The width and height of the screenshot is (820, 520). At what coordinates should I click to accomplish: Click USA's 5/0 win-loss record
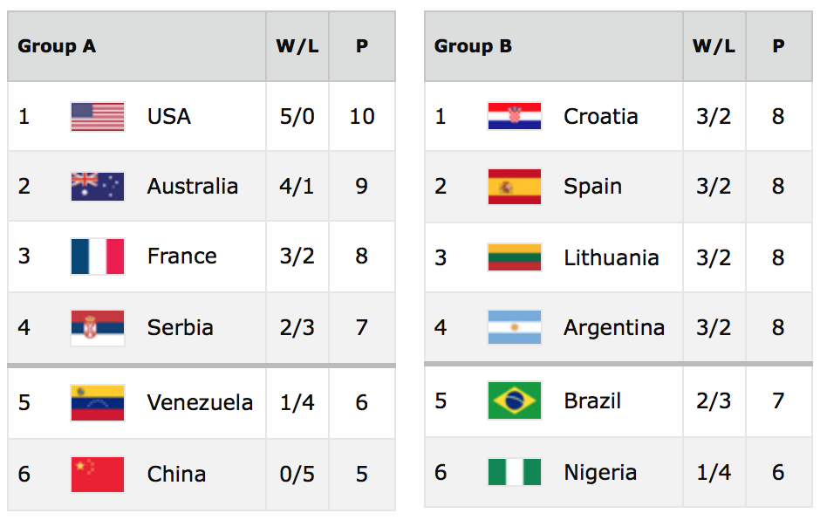(297, 116)
